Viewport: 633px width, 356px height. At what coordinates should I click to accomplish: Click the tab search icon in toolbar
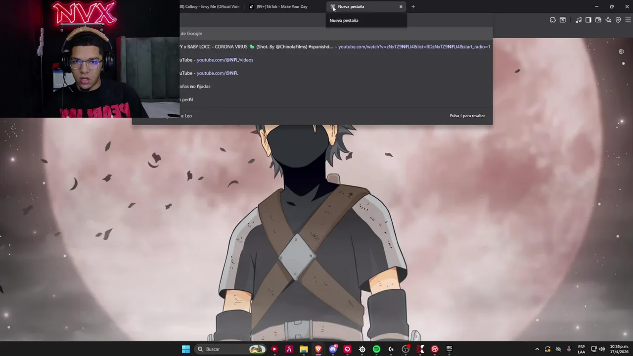pyautogui.click(x=563, y=20)
